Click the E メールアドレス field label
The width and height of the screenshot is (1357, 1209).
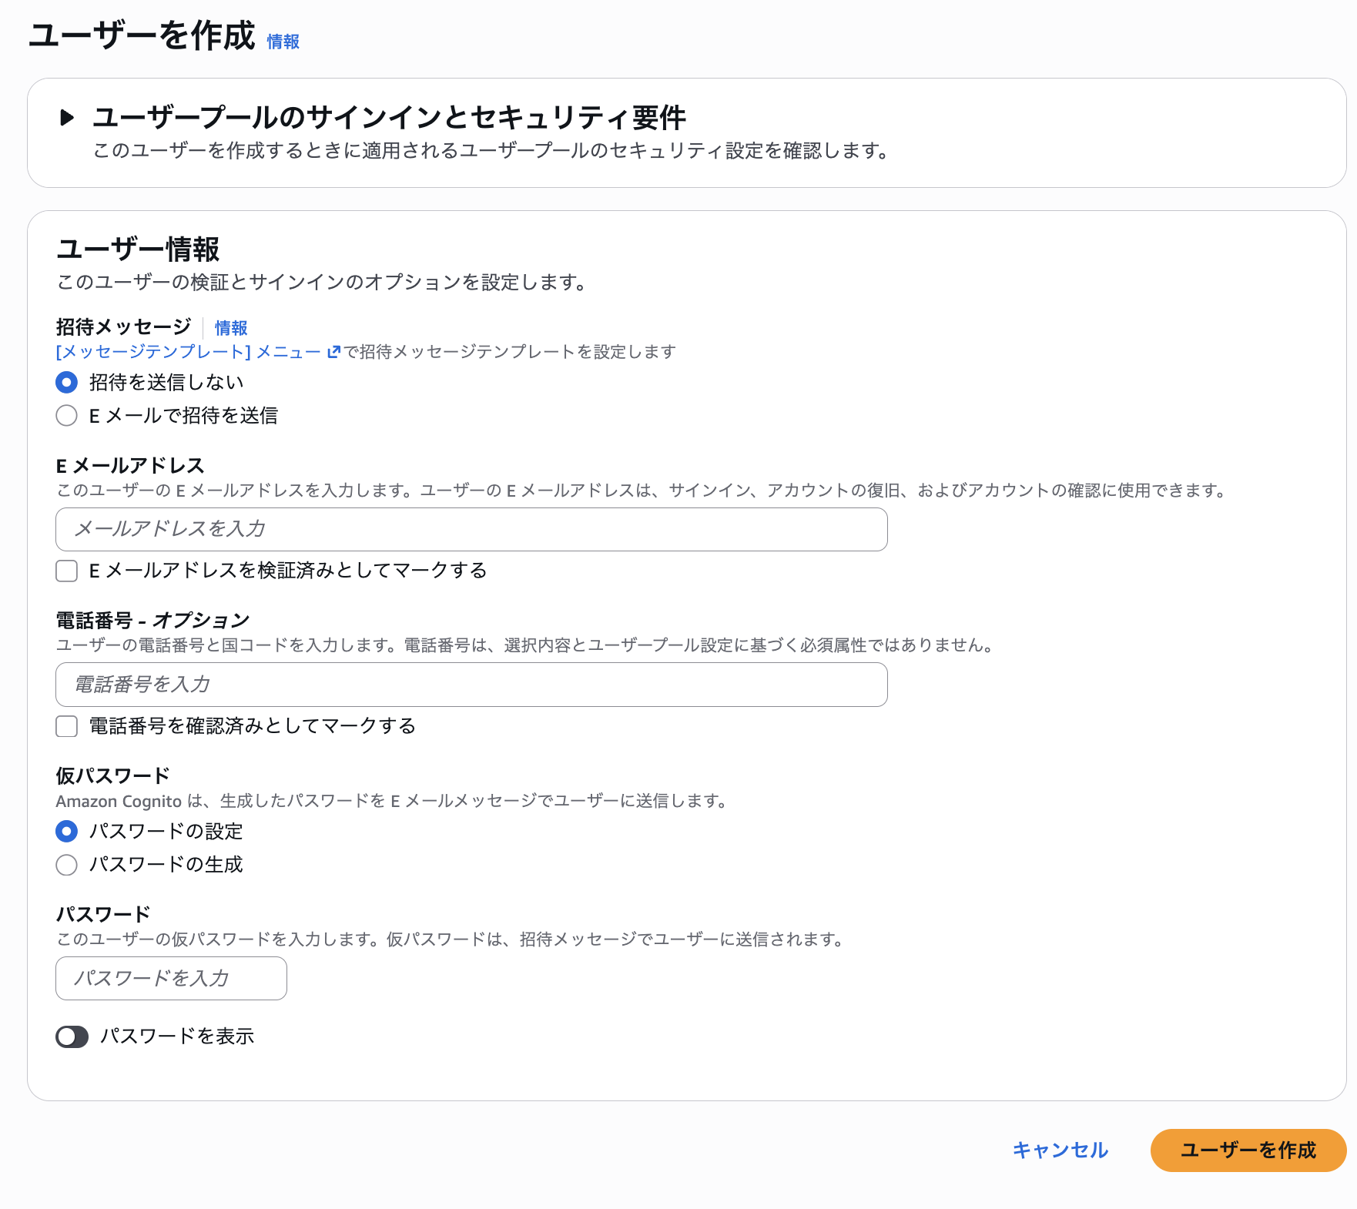click(x=130, y=466)
